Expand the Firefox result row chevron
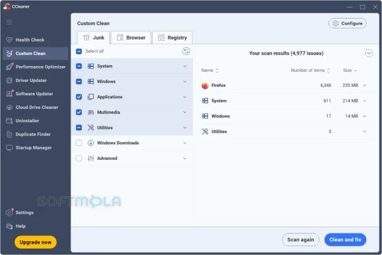Screen dimensions: 382x255 pyautogui.click(x=364, y=86)
